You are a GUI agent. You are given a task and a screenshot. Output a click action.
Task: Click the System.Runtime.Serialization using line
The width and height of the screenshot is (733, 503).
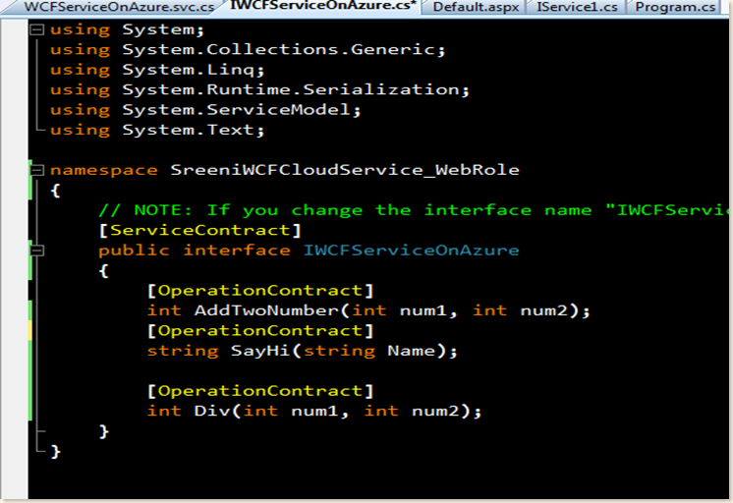point(296,89)
